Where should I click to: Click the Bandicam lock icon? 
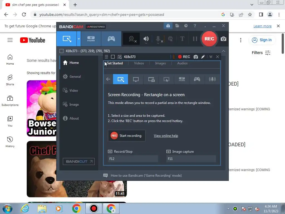pyautogui.click(x=168, y=26)
